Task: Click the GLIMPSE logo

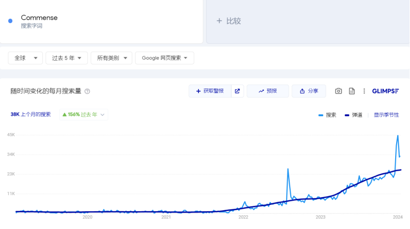Action: pyautogui.click(x=385, y=91)
